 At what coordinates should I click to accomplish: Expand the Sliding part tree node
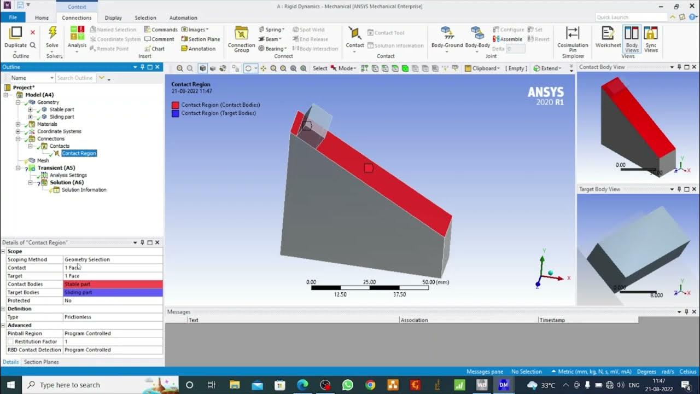click(31, 117)
